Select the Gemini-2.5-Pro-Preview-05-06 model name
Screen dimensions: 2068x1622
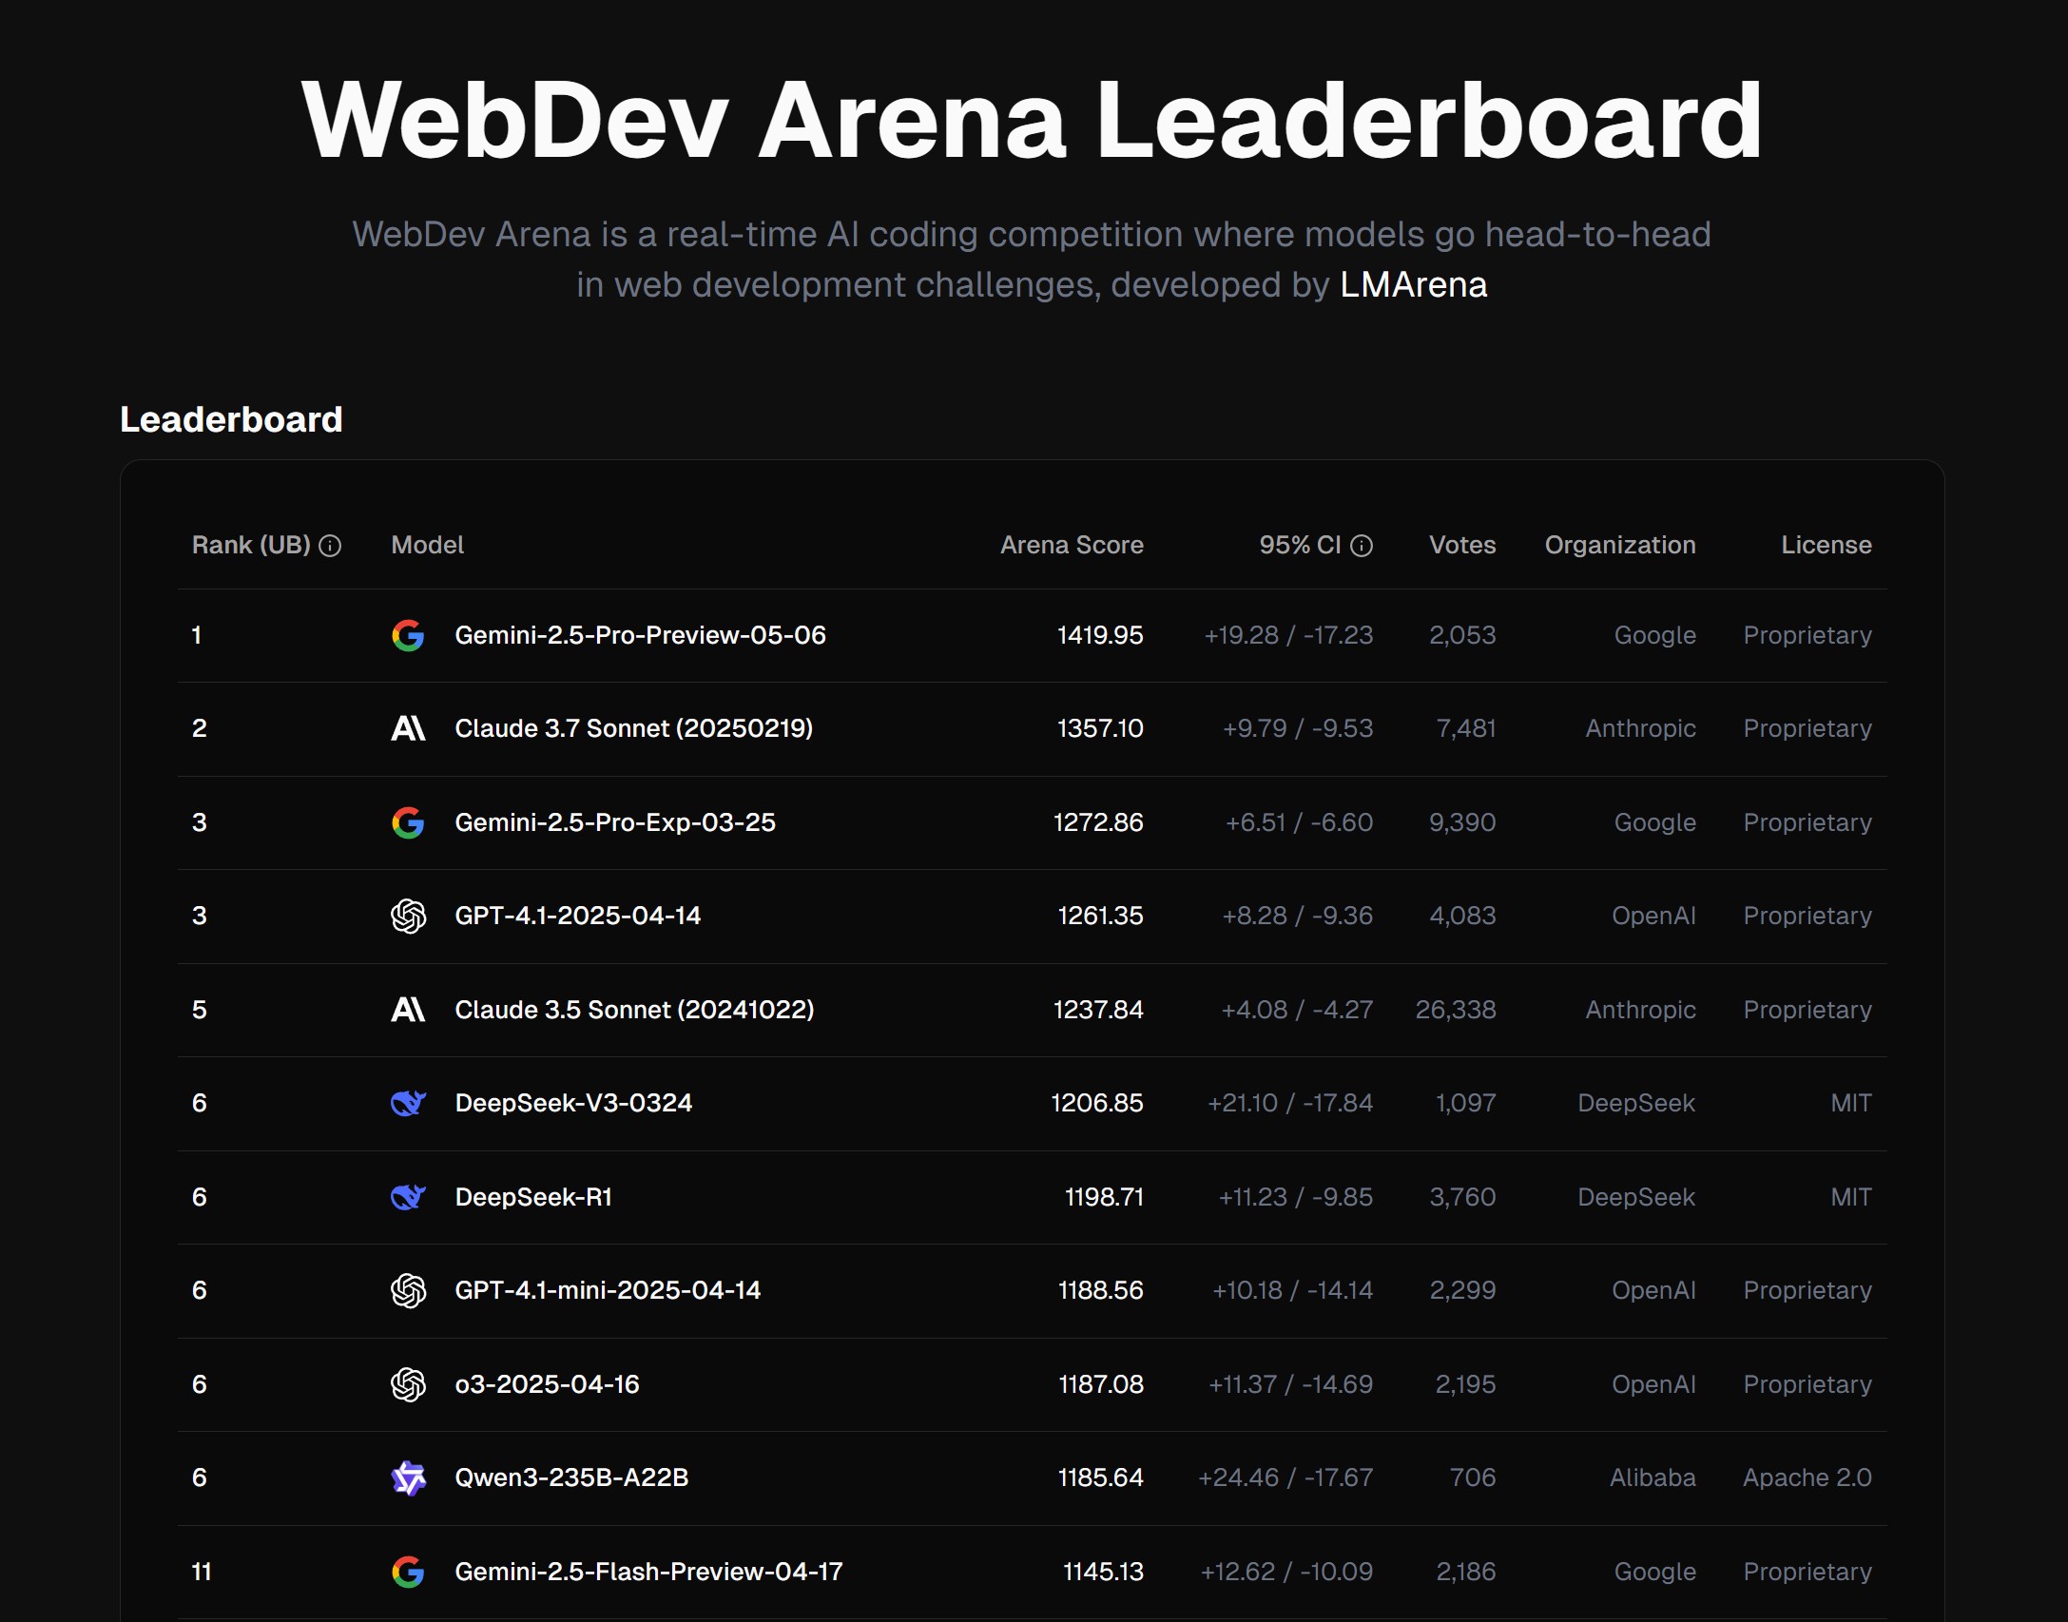640,635
